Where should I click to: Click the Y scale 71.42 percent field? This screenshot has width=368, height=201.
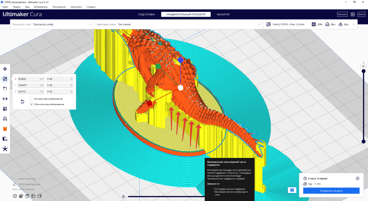(x=60, y=85)
